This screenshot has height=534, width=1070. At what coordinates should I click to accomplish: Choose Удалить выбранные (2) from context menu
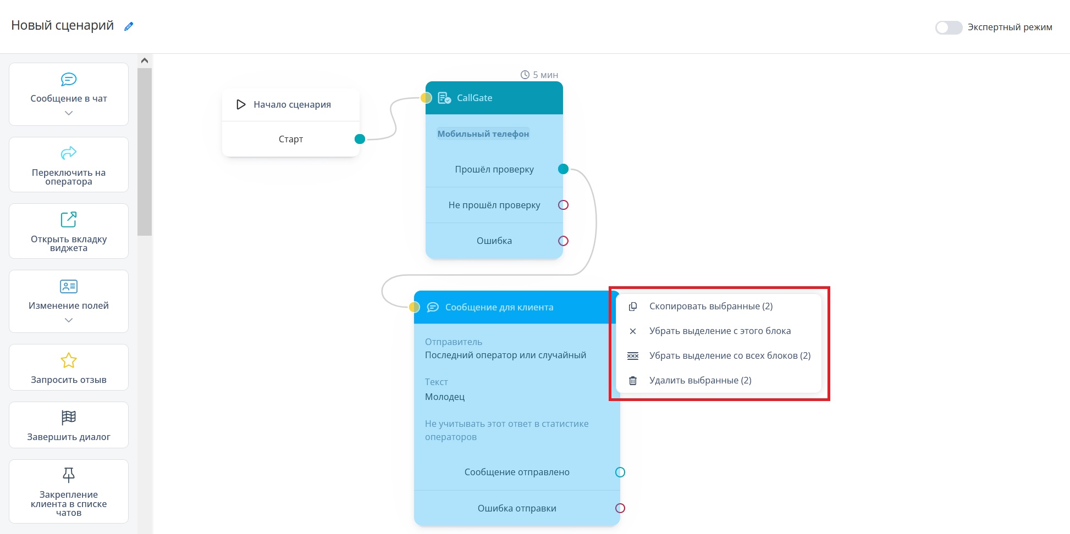pos(719,380)
